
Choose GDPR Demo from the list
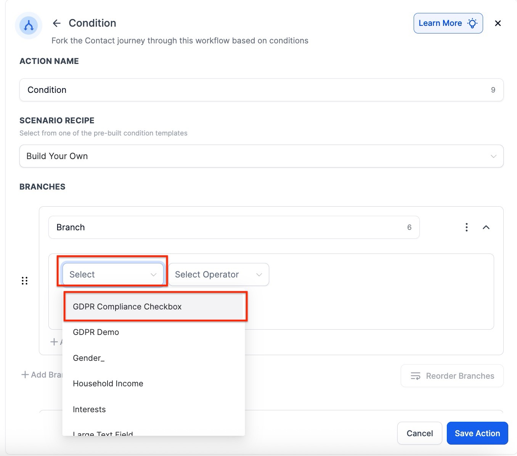pyautogui.click(x=96, y=332)
